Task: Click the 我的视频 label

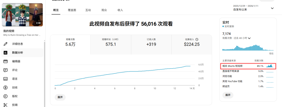Action: (x=9, y=31)
